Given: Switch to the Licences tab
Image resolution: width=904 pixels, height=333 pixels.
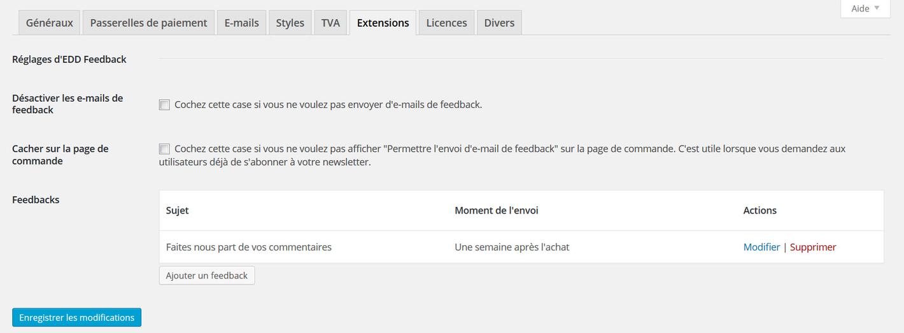Looking at the screenshot, I should pos(446,23).
